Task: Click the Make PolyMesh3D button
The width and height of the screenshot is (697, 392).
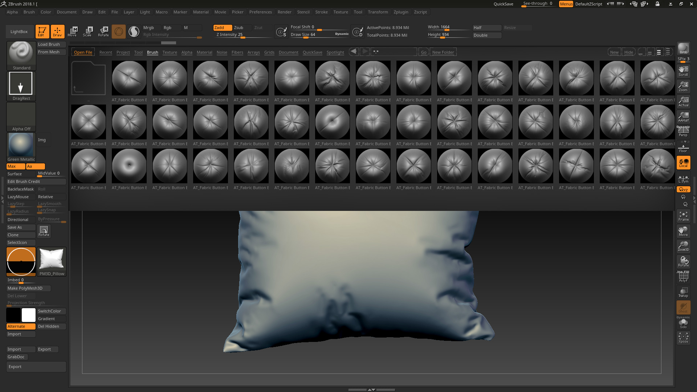Action: tap(28, 288)
